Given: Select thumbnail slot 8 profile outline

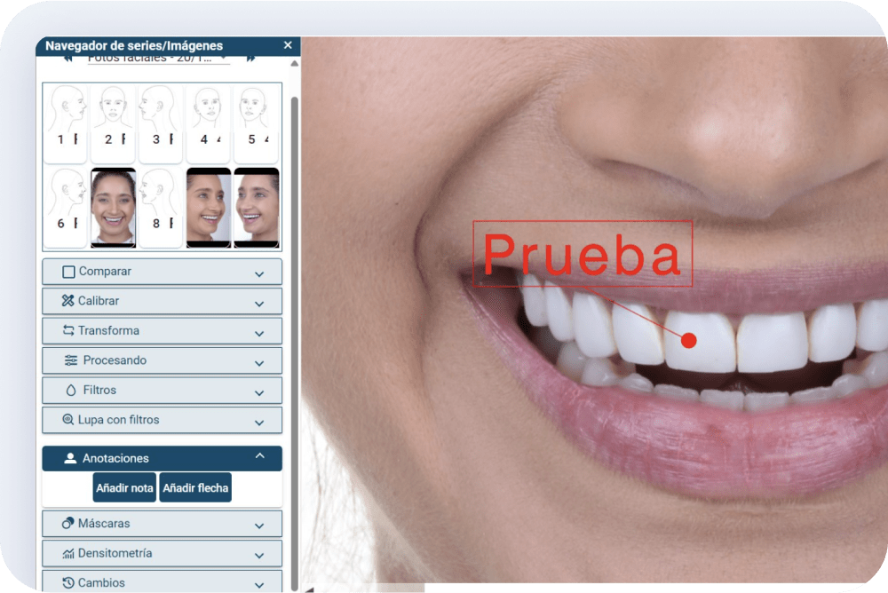Looking at the screenshot, I should 160,208.
